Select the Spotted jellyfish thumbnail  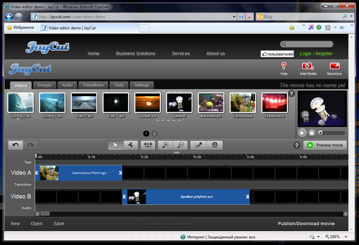(x=179, y=103)
